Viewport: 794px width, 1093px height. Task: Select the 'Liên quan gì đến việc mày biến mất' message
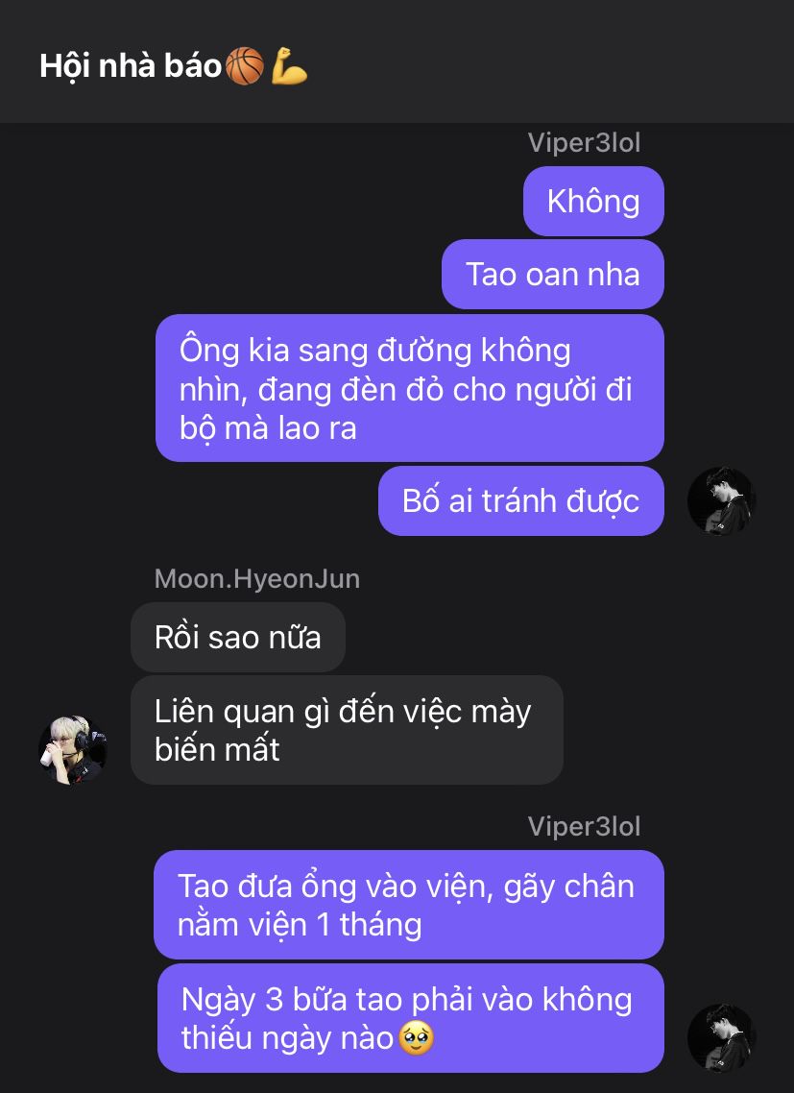pyautogui.click(x=347, y=731)
